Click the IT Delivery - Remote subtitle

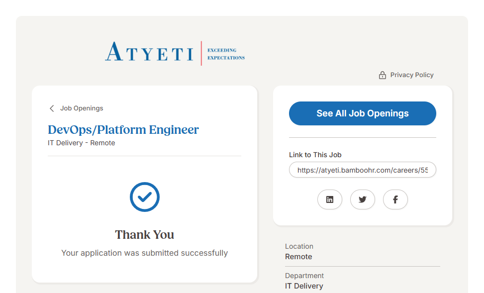[82, 143]
